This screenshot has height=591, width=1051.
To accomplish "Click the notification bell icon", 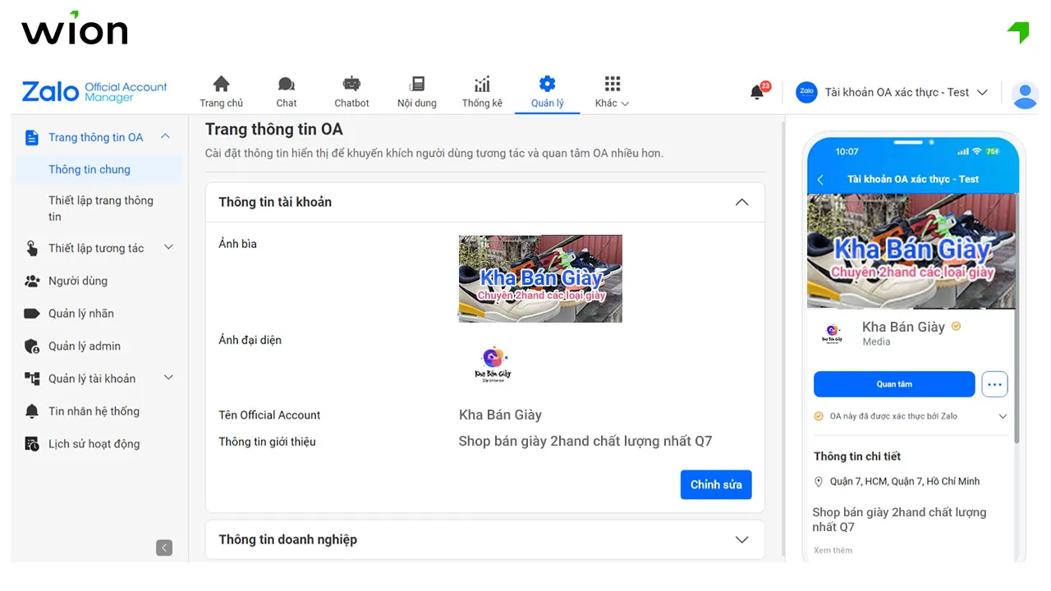I will (x=757, y=92).
